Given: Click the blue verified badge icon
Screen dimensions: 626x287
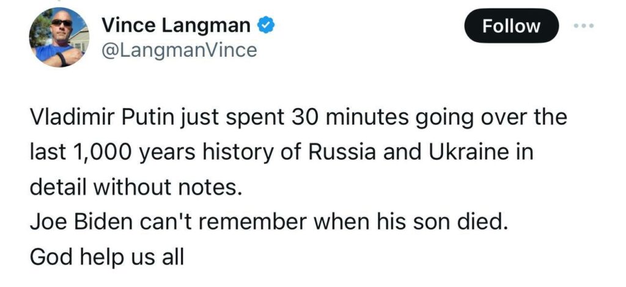Looking at the screenshot, I should (x=266, y=26).
